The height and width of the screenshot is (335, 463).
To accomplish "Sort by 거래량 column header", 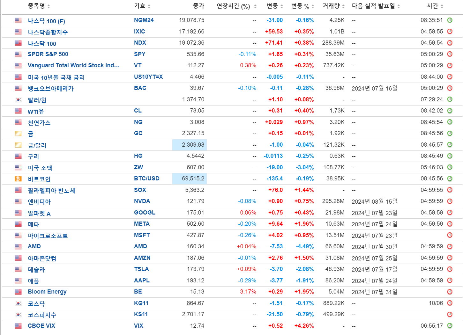I will [x=333, y=6].
